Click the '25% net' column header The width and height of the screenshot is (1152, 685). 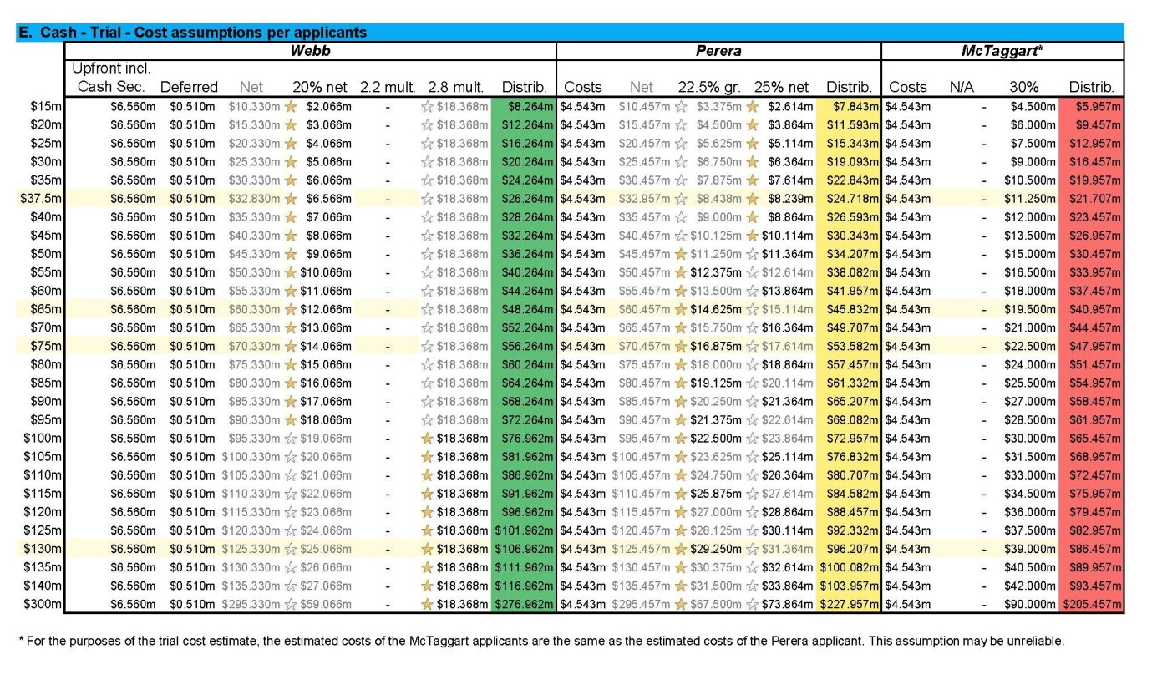pos(783,87)
